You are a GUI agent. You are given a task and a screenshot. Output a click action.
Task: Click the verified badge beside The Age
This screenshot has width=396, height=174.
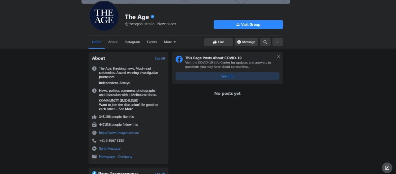[153, 17]
